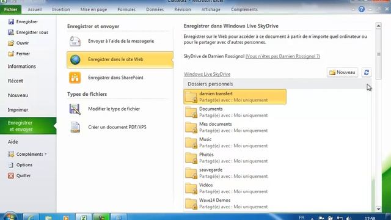Viewport: 391px width, 220px height.
Task: Click the refresh icon next to Nouveau
Action: pyautogui.click(x=367, y=72)
